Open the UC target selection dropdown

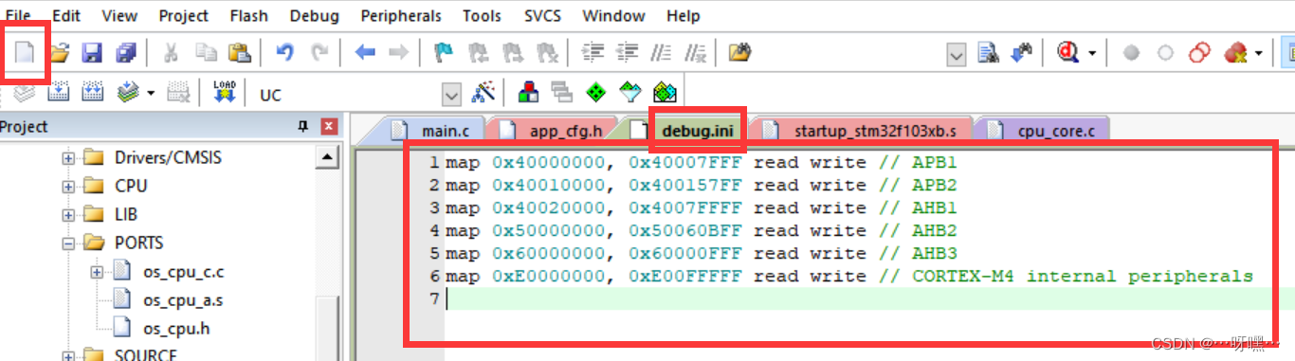(x=451, y=94)
